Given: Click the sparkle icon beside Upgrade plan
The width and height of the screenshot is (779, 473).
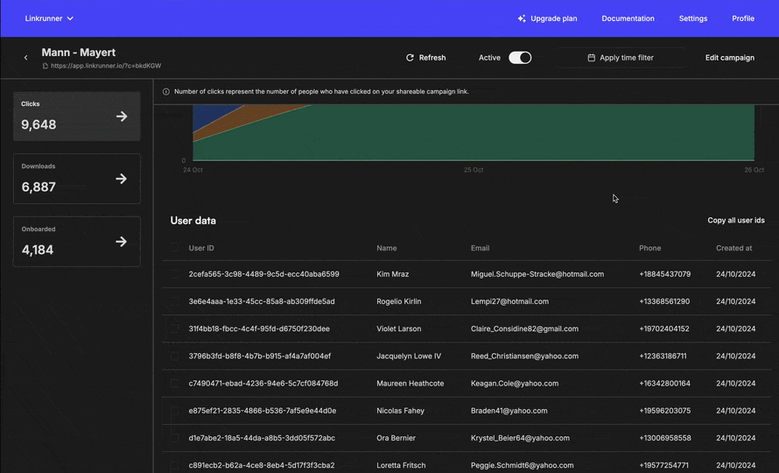Looking at the screenshot, I should tap(522, 18).
